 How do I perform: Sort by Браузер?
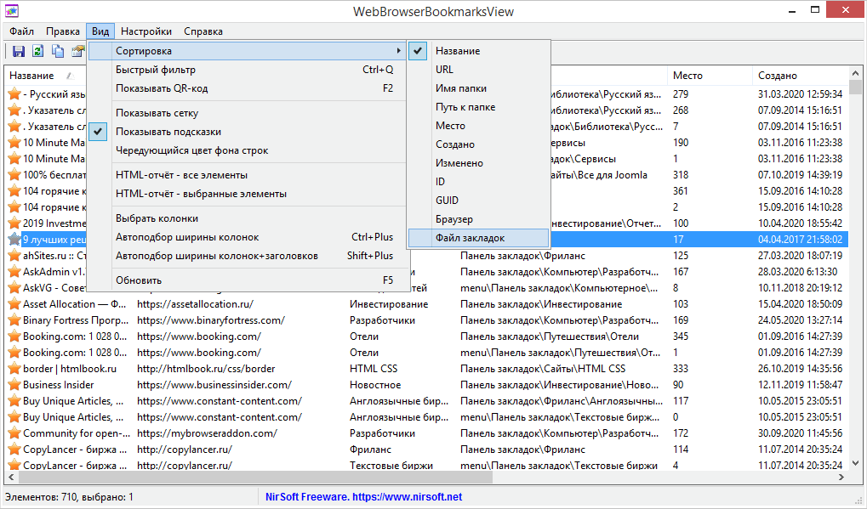pos(479,219)
